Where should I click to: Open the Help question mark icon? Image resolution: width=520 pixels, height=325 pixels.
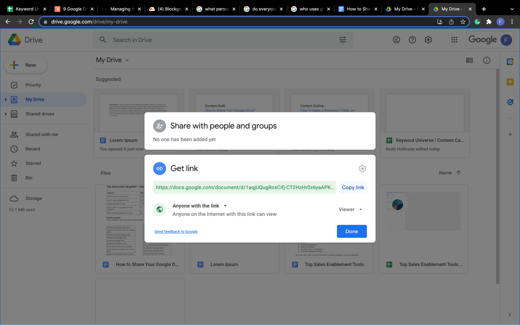[x=412, y=40]
